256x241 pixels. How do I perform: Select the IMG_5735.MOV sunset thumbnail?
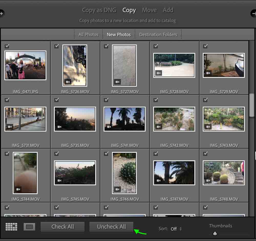pos(75,119)
